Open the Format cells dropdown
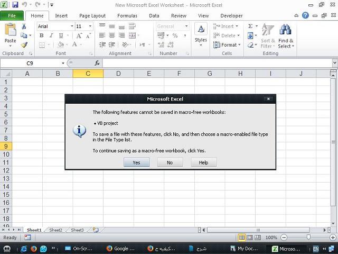338x254 pixels. click(239, 44)
